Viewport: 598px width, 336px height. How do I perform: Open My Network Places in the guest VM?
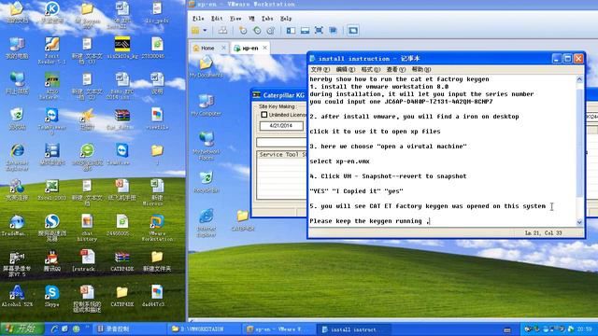(x=206, y=146)
